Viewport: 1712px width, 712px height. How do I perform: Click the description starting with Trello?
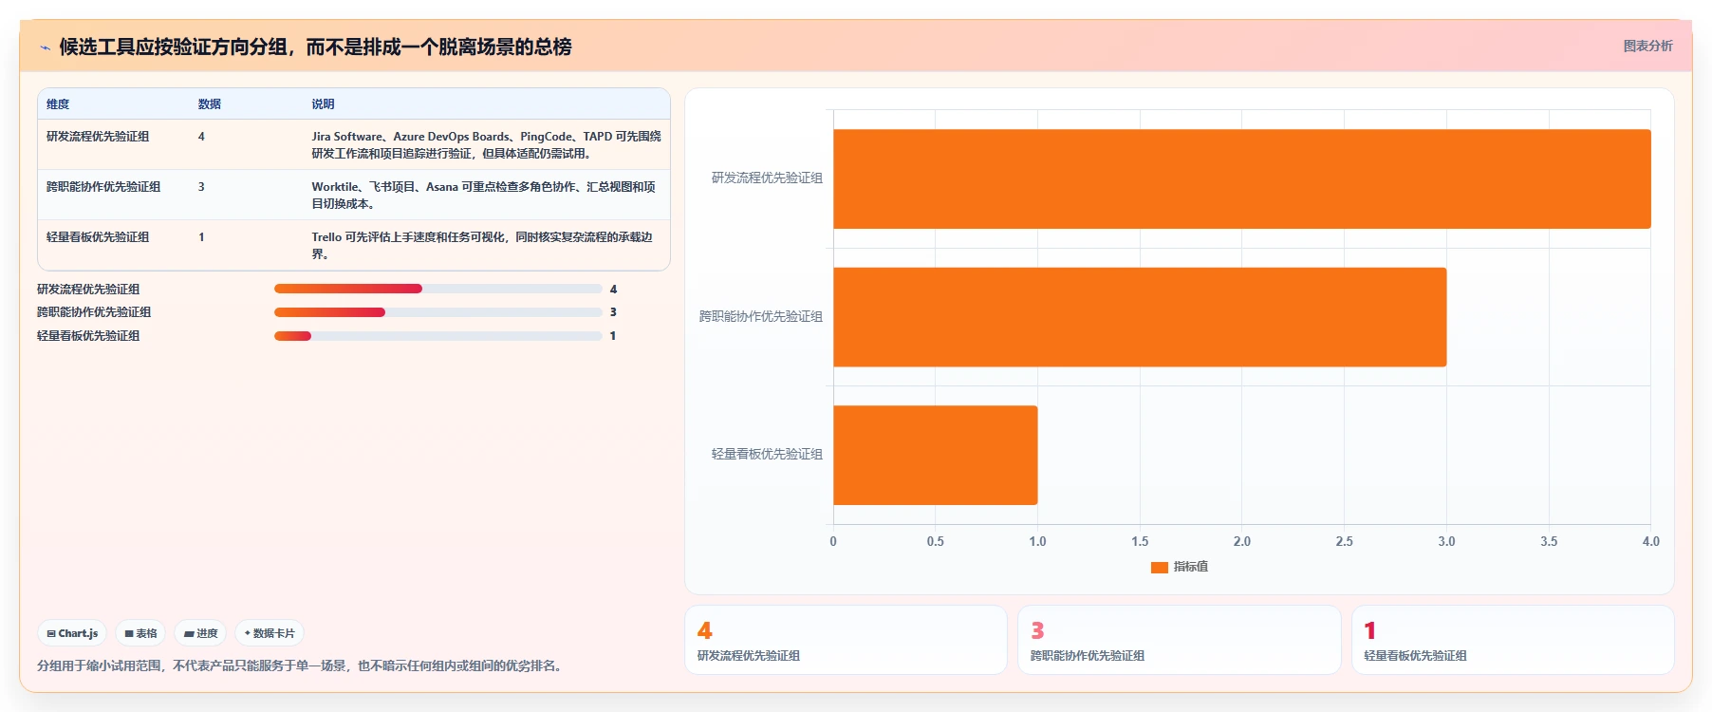pyautogui.click(x=482, y=246)
